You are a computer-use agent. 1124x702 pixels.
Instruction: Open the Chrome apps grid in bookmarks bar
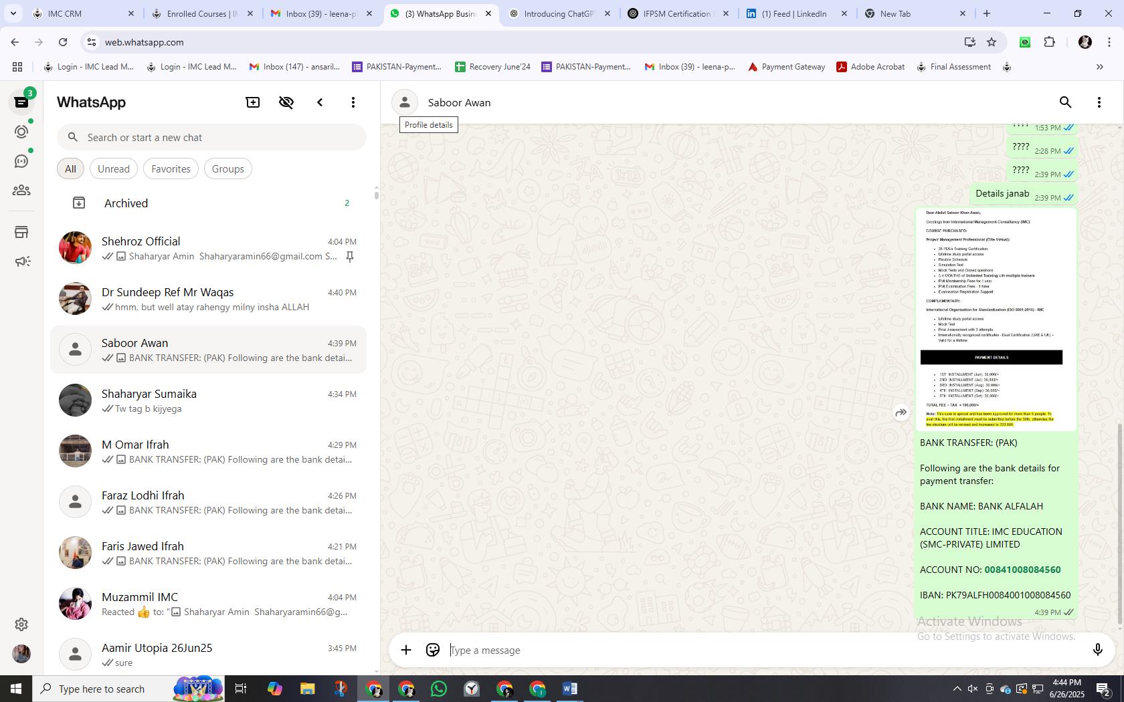pos(17,67)
